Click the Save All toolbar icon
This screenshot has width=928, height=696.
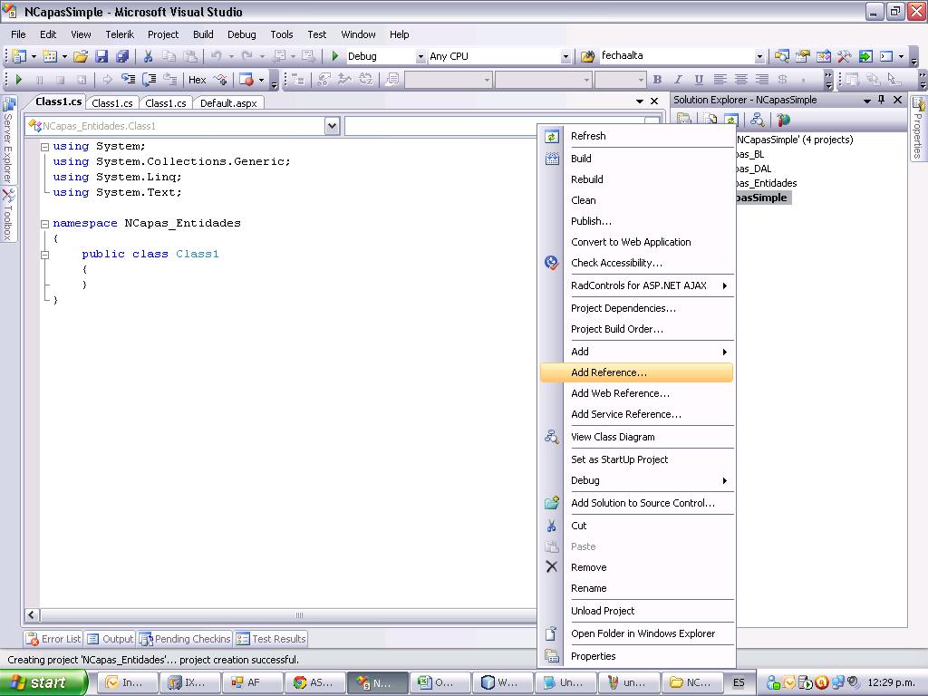click(x=122, y=57)
